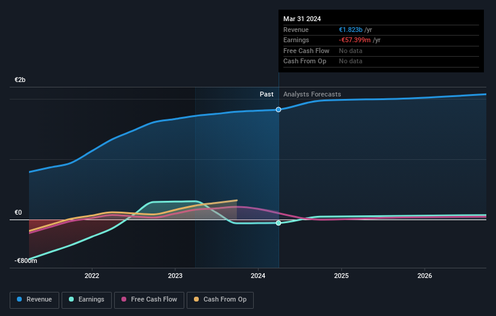
Task: Toggle the Earnings legend button
Action: (x=86, y=300)
